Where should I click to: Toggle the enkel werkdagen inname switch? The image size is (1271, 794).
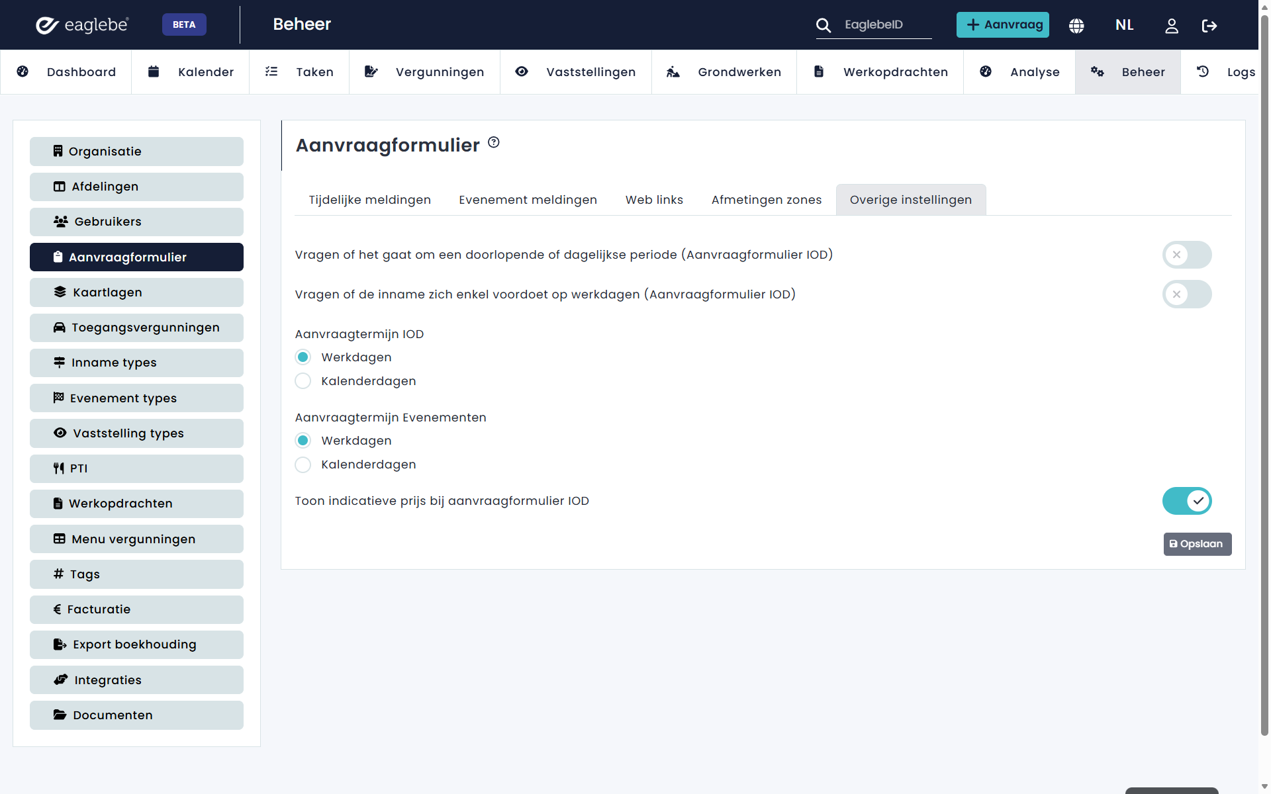(x=1186, y=294)
